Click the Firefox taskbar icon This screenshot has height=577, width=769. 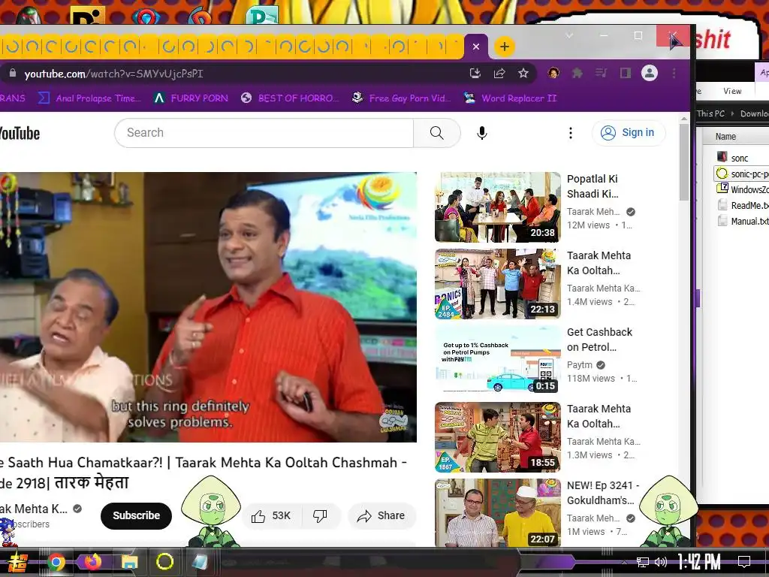pyautogui.click(x=92, y=562)
